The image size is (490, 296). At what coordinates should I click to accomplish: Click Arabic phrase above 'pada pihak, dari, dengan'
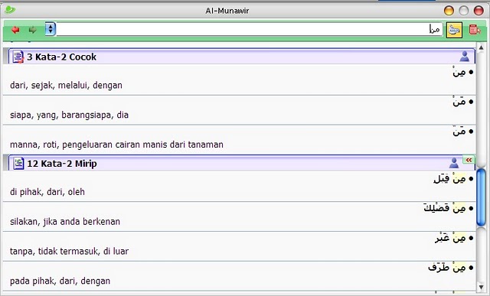[447, 268]
